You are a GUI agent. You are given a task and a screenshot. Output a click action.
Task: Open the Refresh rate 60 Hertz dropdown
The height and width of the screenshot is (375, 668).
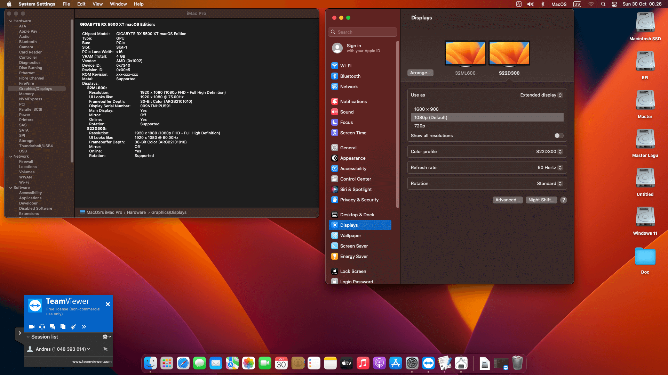pos(550,168)
